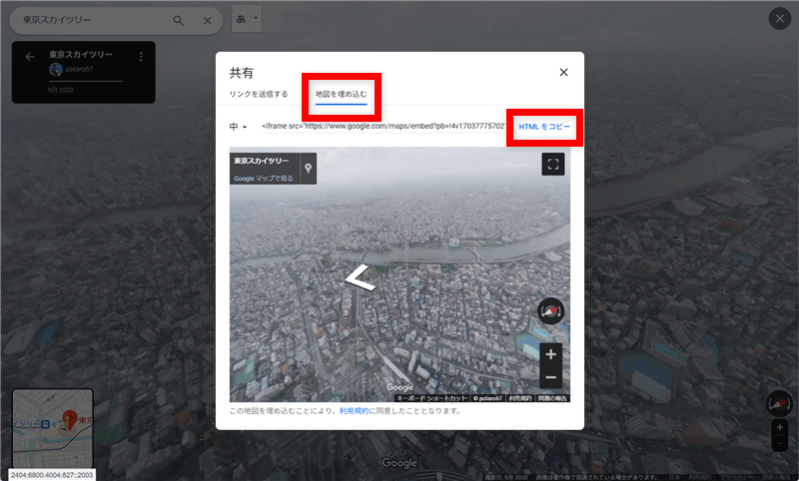The image size is (799, 481).
Task: Open the 中 size dropdown
Action: 238,127
